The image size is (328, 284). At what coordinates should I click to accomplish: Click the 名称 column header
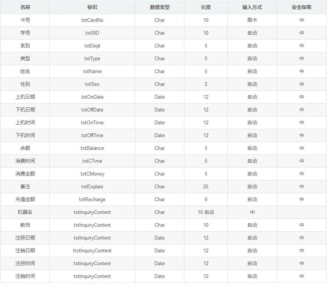(25, 7)
